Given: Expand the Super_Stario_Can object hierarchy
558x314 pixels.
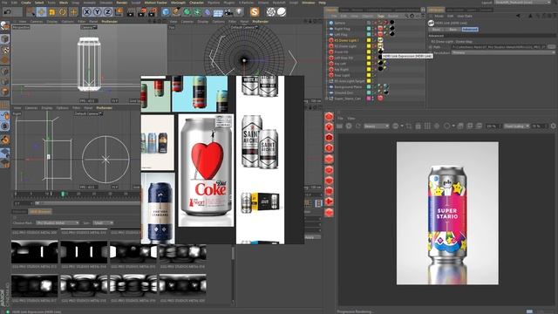Looking at the screenshot, I should point(327,99).
